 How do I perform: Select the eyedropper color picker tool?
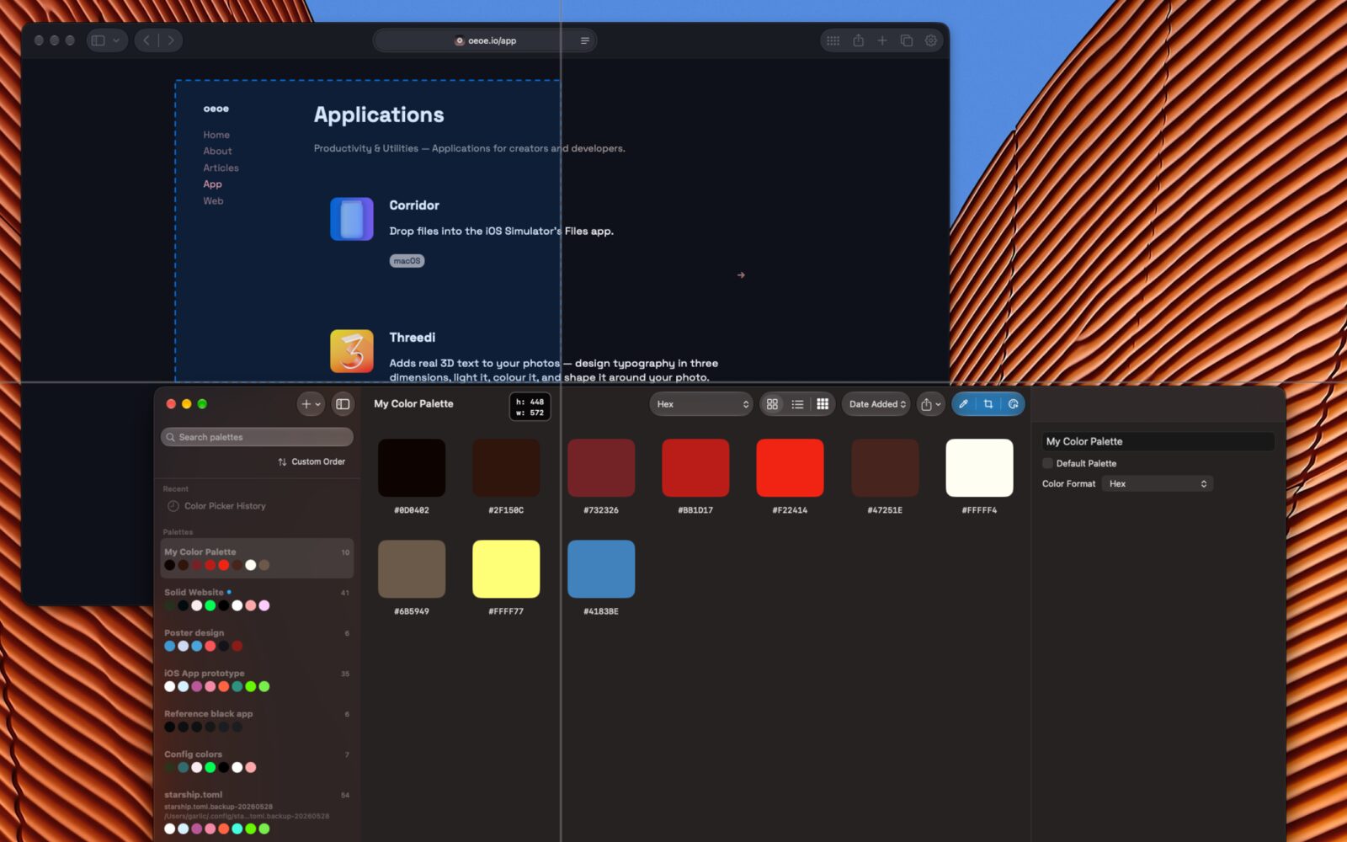click(964, 404)
